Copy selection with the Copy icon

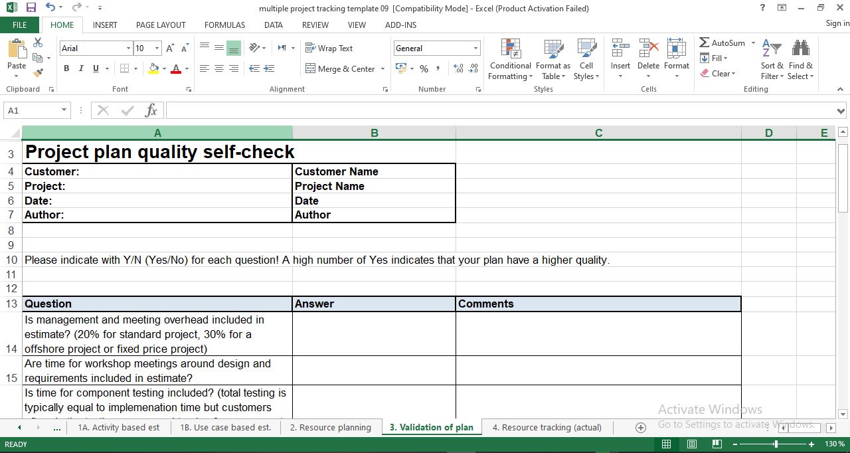pos(38,58)
